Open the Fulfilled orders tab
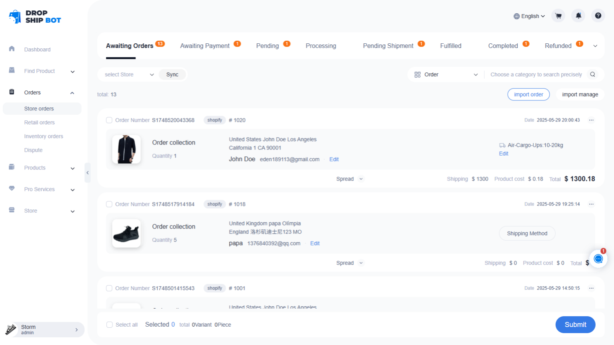This screenshot has height=345, width=614. tap(451, 46)
